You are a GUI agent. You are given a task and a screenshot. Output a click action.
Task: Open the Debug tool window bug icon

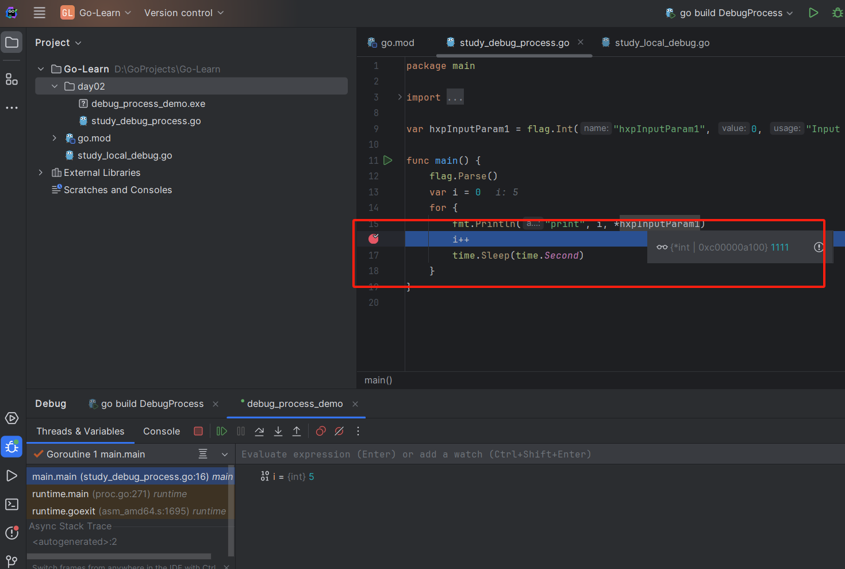pyautogui.click(x=11, y=447)
